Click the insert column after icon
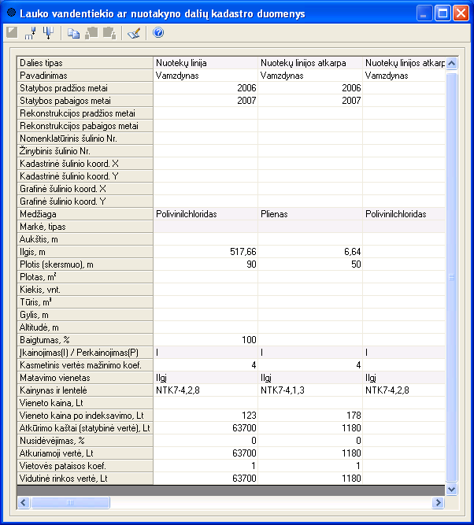 (30, 33)
